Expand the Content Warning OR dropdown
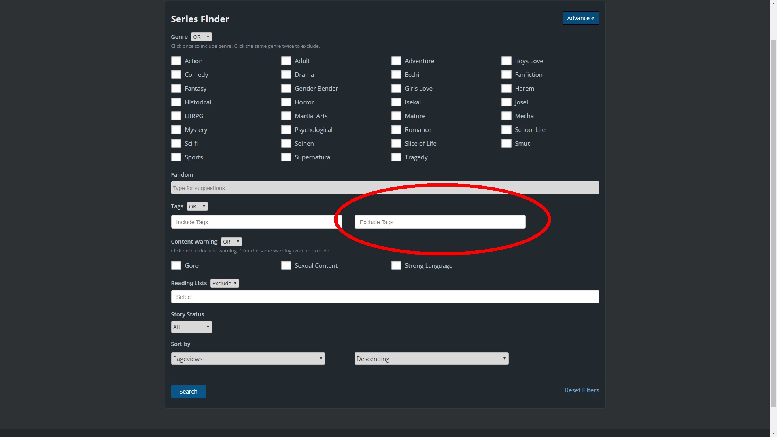The image size is (777, 437). pyautogui.click(x=231, y=242)
